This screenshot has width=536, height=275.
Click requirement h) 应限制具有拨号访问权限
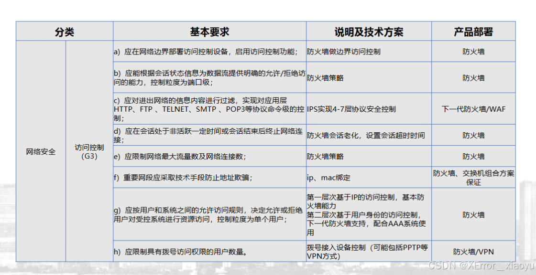tap(209, 252)
